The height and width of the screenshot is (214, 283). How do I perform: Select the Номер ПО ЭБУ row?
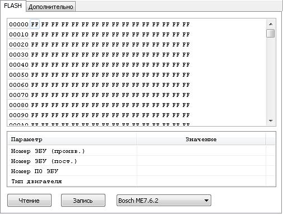tap(141, 171)
